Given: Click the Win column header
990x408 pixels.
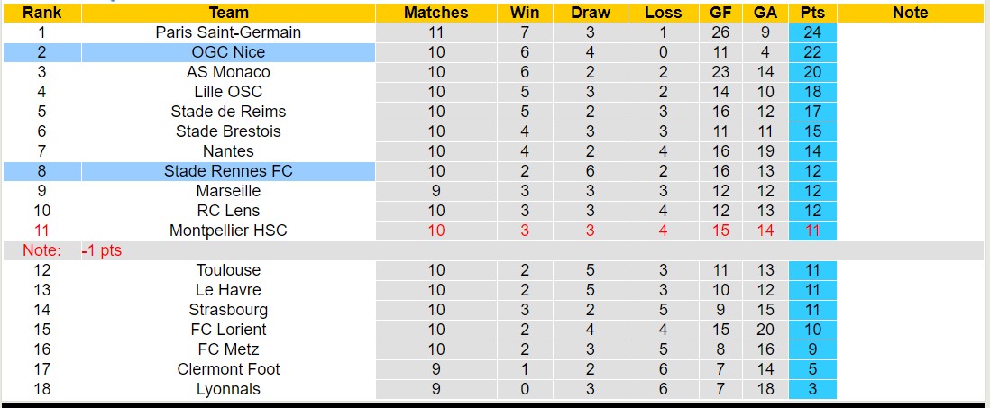Looking at the screenshot, I should point(525,13).
